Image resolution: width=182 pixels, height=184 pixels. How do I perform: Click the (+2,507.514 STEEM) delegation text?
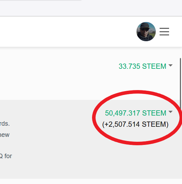135,124
